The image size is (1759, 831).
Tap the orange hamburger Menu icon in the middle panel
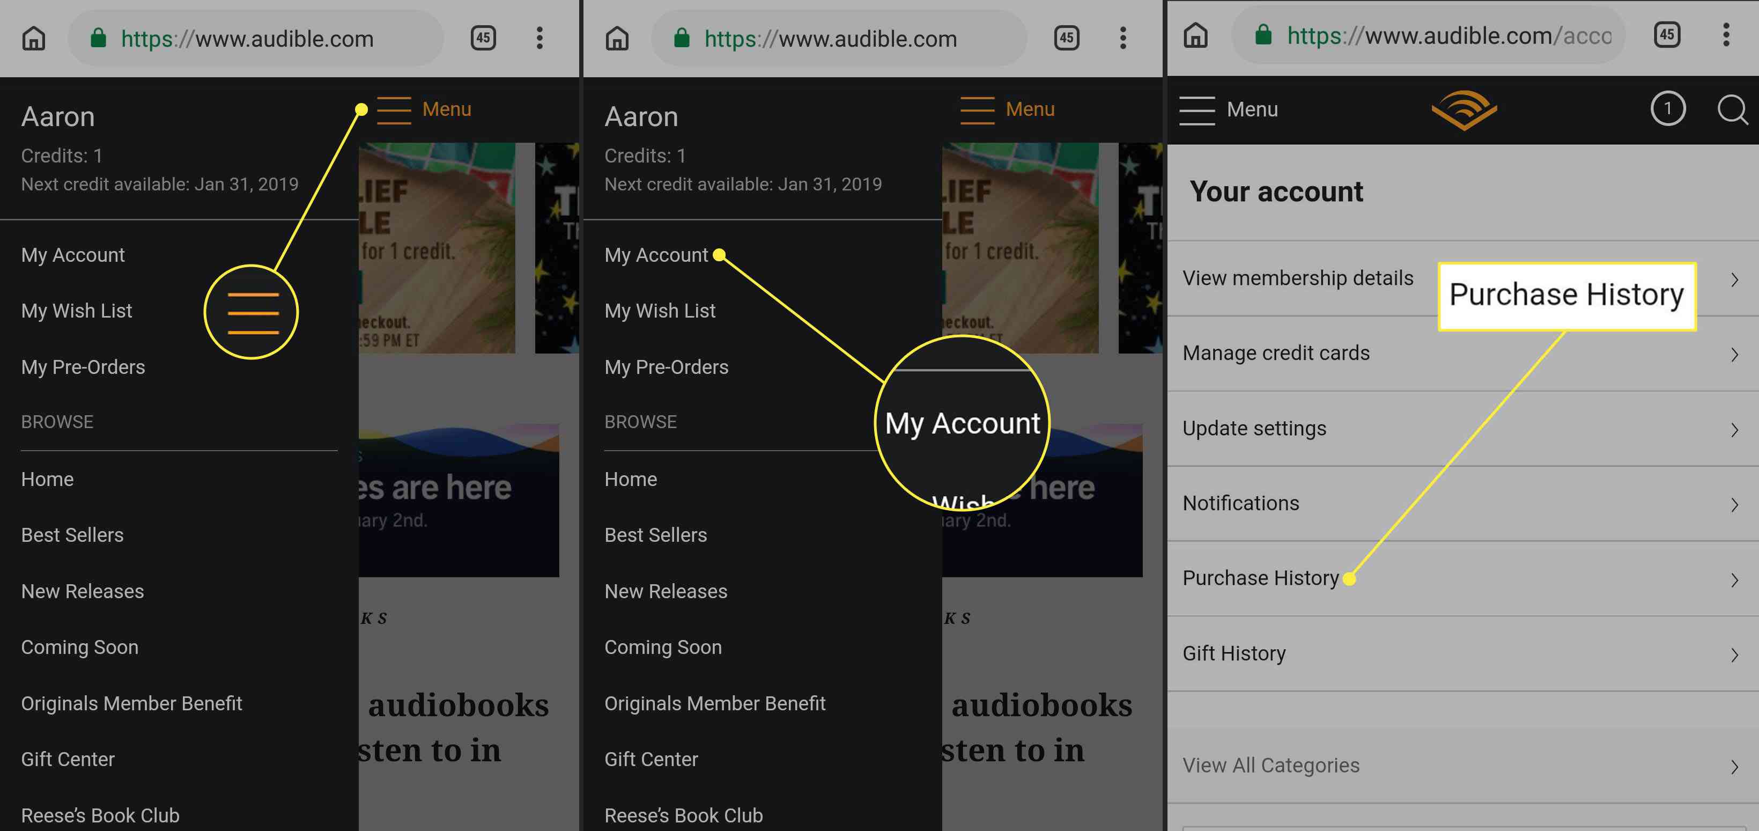(x=977, y=110)
